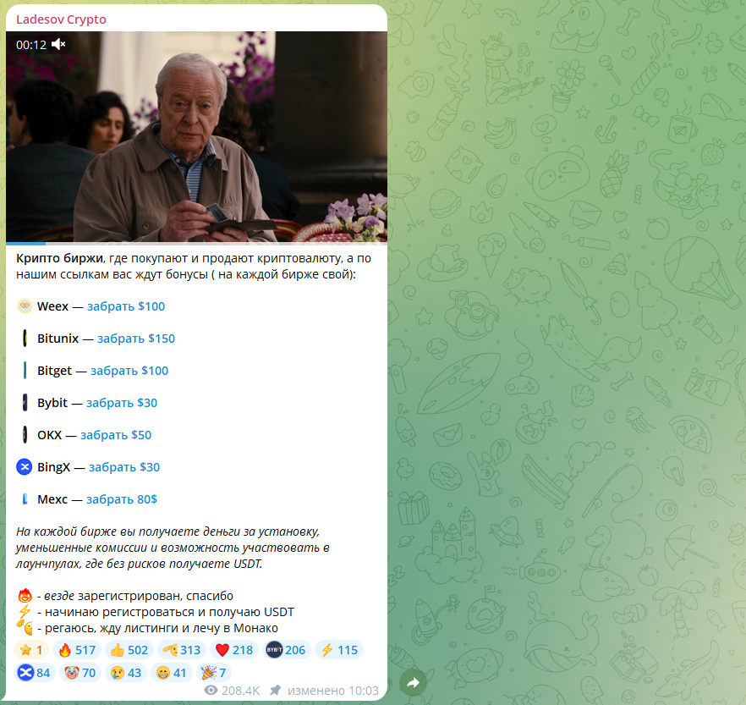Click the Mexc logo emoji
746x705 pixels.
click(x=25, y=498)
